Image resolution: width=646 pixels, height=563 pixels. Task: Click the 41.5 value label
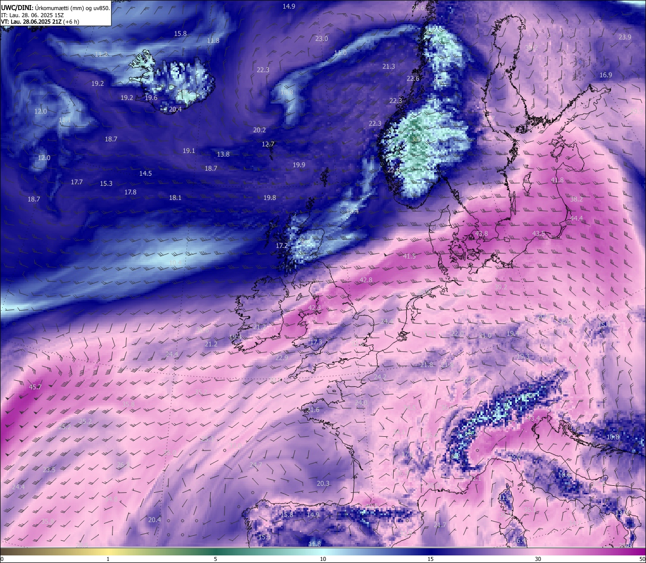[409, 257]
